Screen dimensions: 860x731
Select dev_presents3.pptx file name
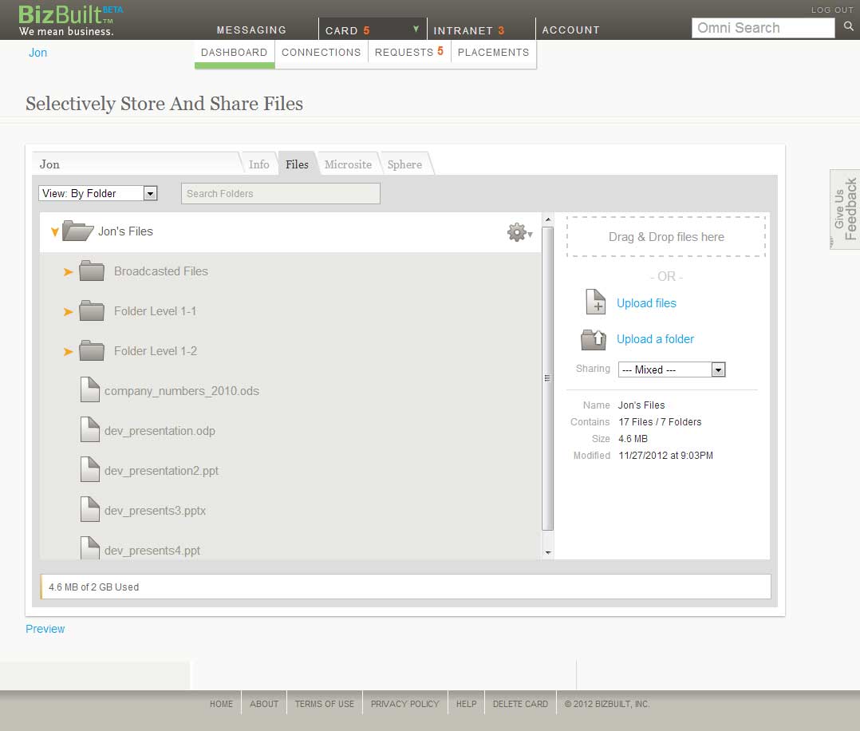[156, 511]
